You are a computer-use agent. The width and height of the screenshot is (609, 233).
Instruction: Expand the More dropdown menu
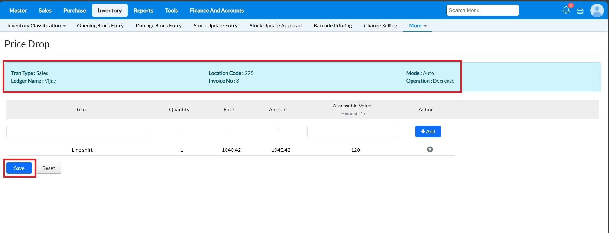point(418,26)
